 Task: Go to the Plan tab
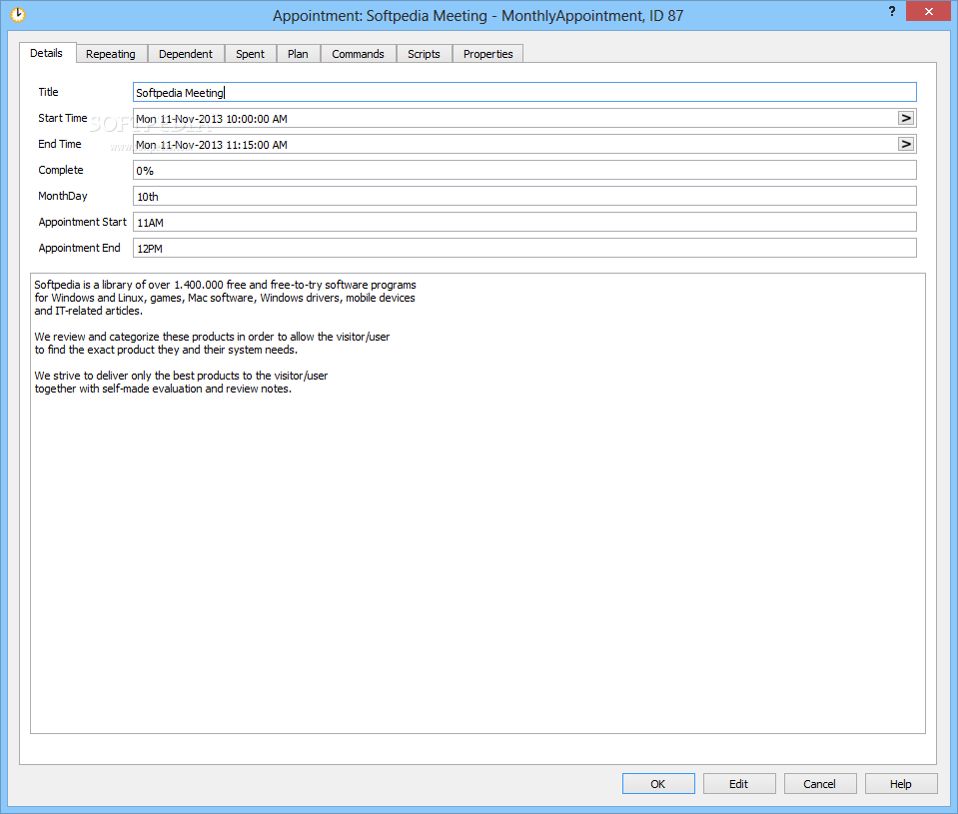pyautogui.click(x=298, y=54)
